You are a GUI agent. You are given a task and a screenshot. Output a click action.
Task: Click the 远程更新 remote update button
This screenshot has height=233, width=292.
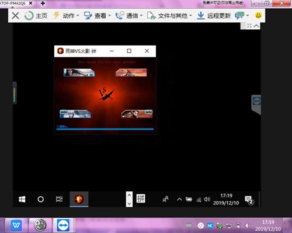point(214,16)
